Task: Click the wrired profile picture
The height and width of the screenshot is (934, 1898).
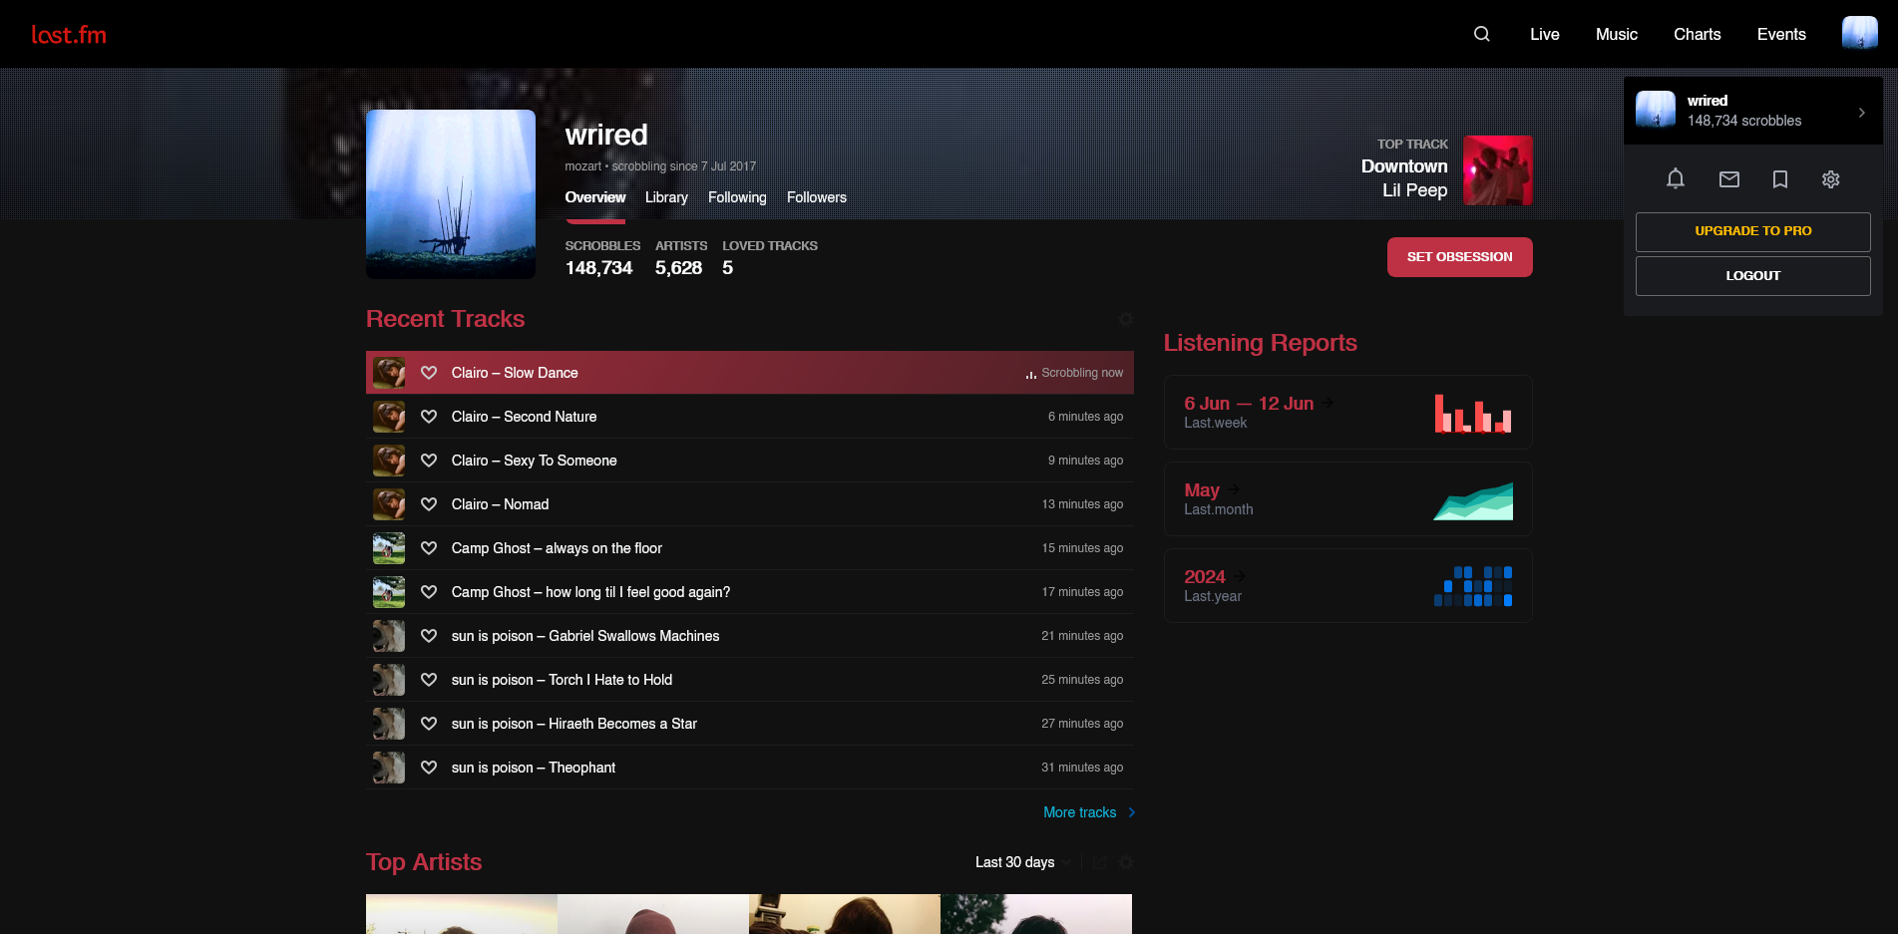Action: pyautogui.click(x=451, y=194)
